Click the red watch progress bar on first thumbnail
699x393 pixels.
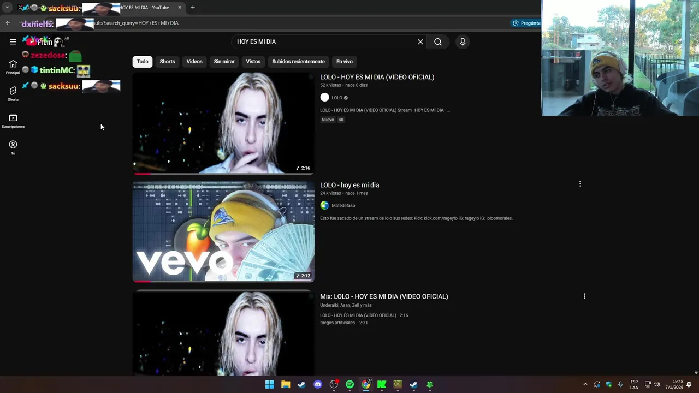coord(142,174)
